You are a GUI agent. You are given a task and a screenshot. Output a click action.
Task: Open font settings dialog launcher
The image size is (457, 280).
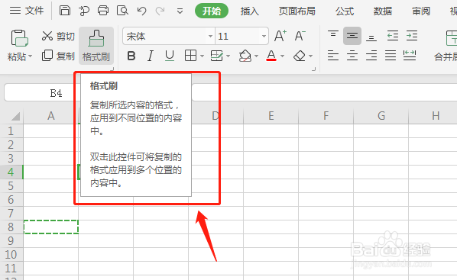pos(313,69)
